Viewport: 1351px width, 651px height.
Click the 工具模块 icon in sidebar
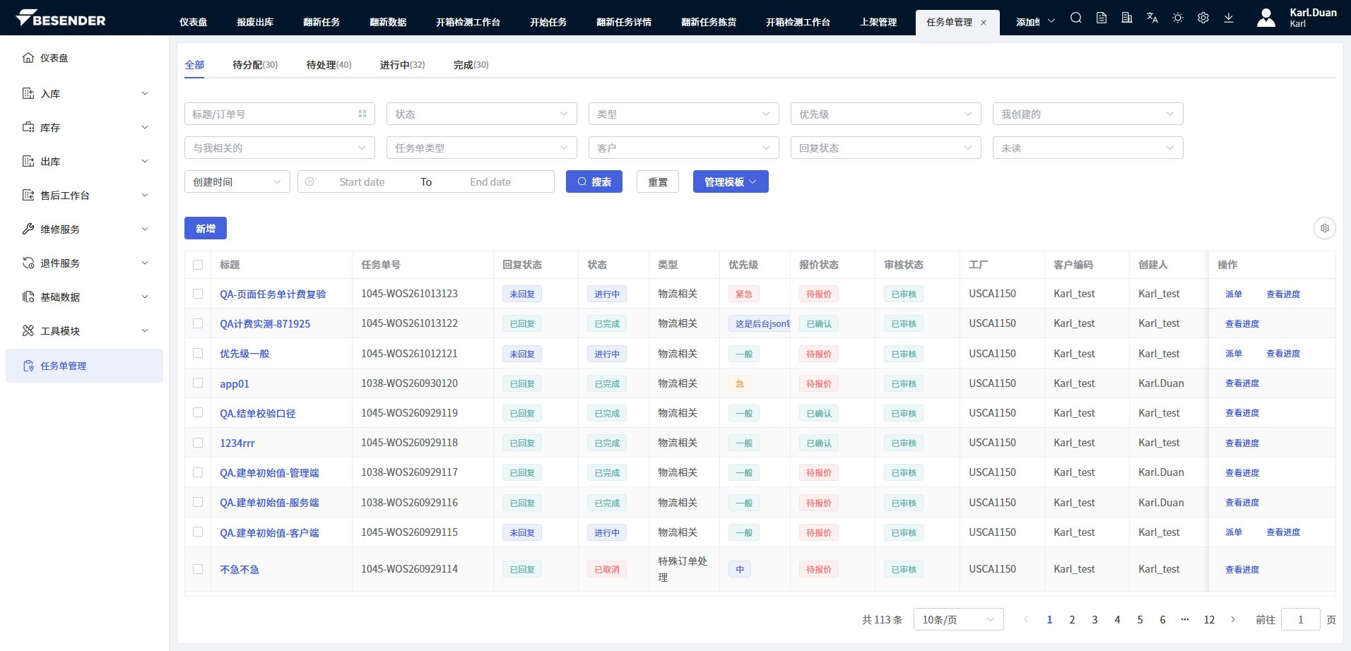(28, 330)
